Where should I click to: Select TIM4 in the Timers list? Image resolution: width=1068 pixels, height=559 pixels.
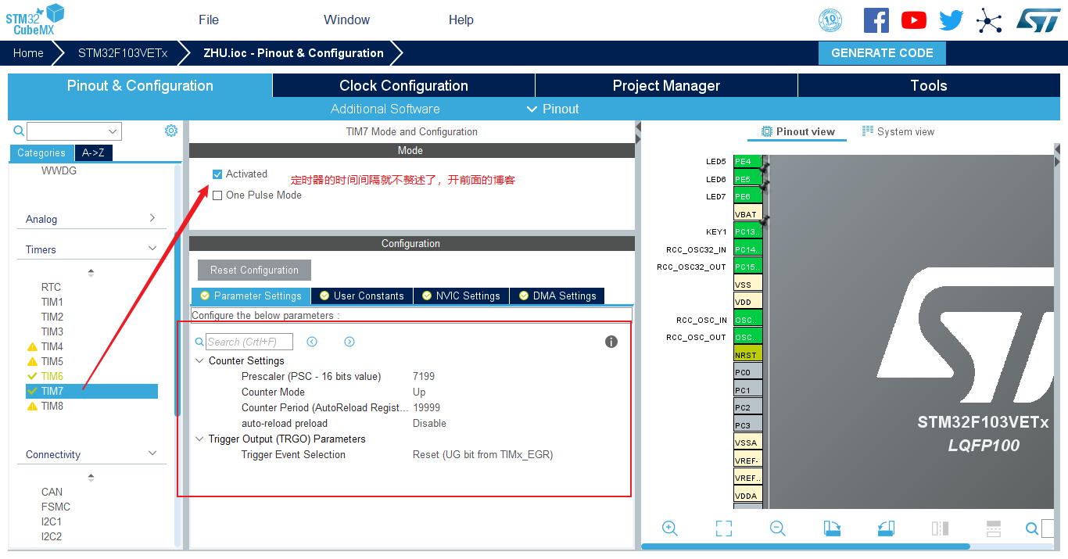[52, 346]
